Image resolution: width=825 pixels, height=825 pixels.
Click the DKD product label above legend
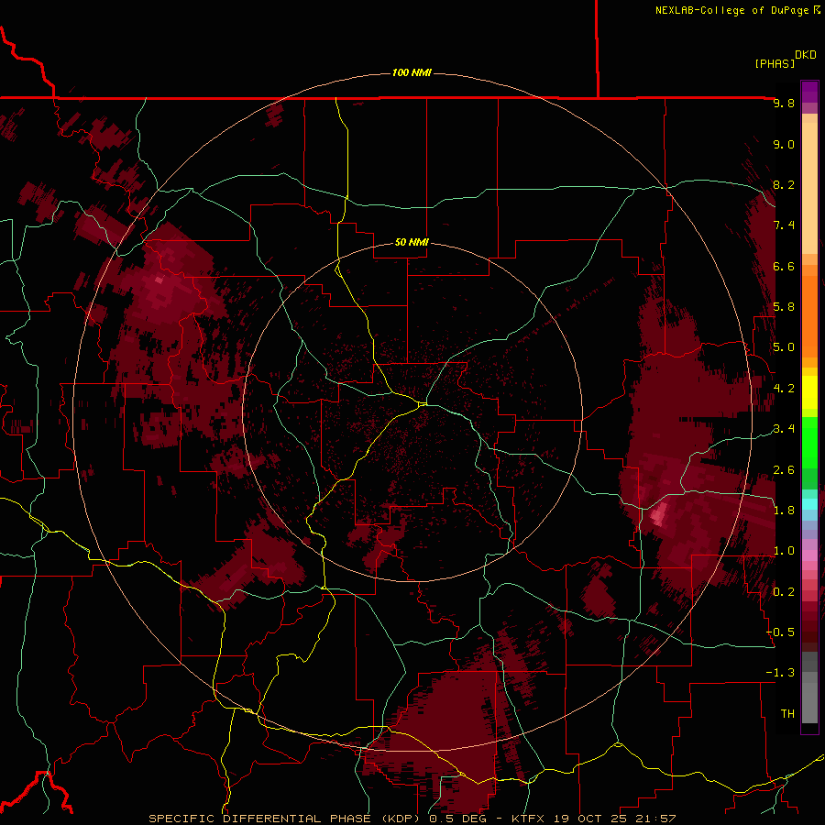click(806, 55)
